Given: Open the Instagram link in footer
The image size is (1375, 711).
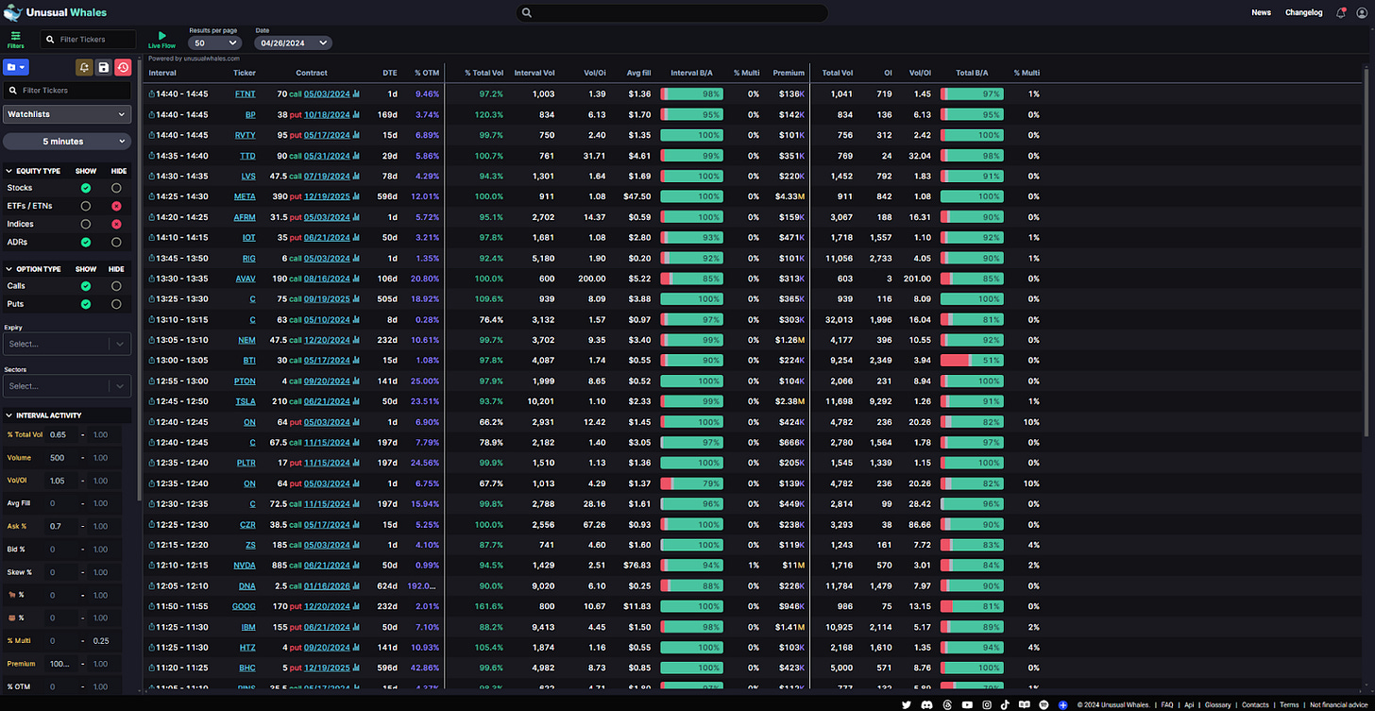Looking at the screenshot, I should click(x=986, y=704).
